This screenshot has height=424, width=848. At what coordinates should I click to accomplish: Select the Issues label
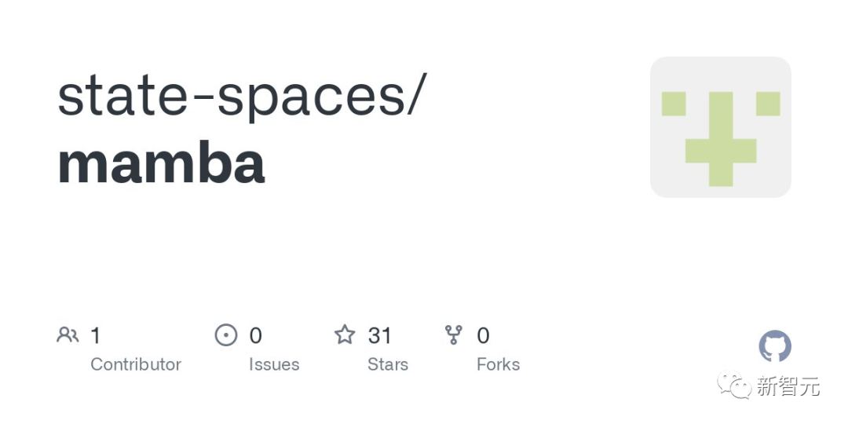click(x=274, y=364)
